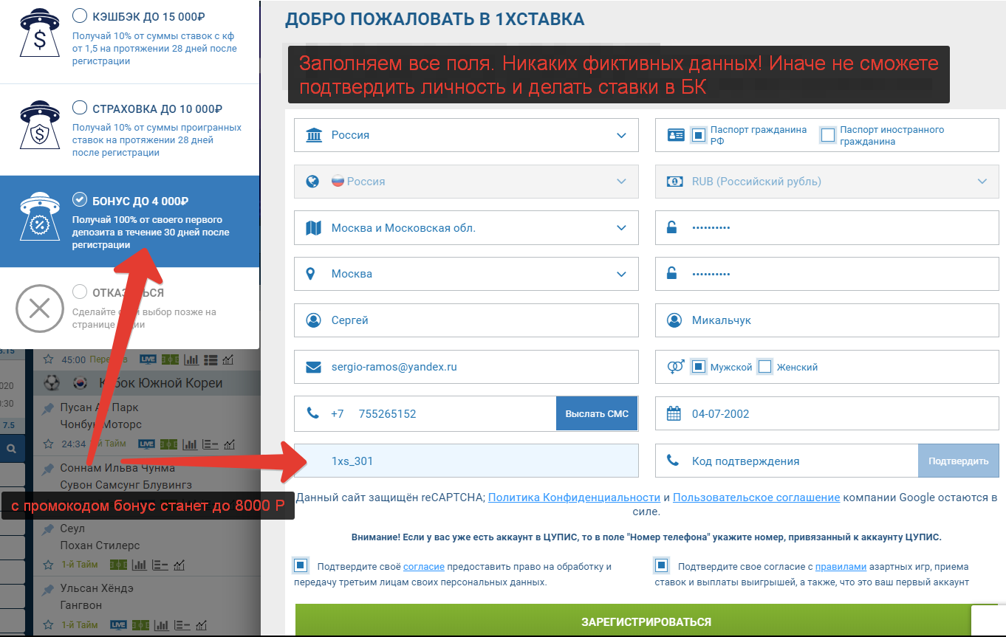
Task: Click the Выслать СМС button
Action: pos(597,413)
